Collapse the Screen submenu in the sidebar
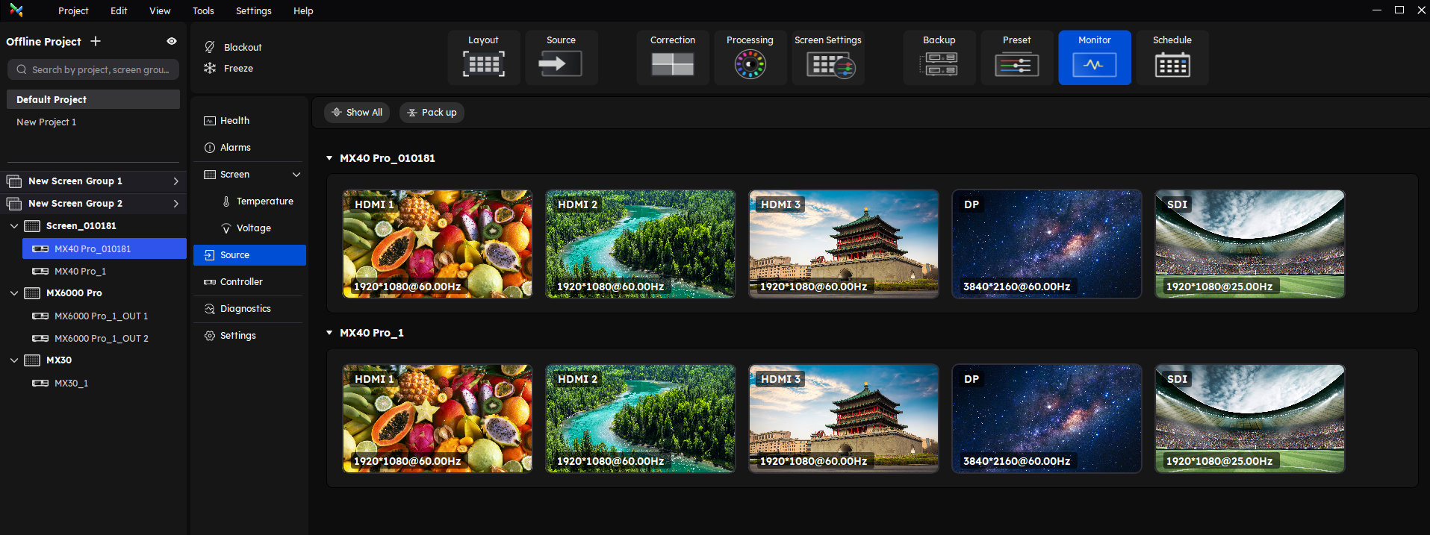 pos(296,175)
